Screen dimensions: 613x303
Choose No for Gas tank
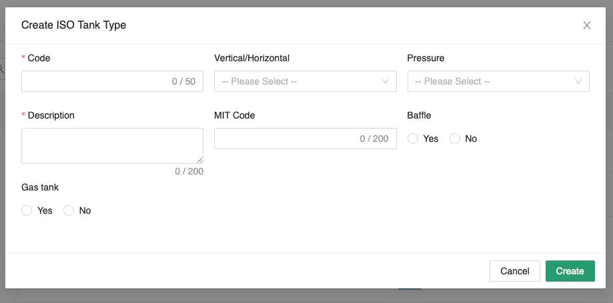click(x=69, y=210)
